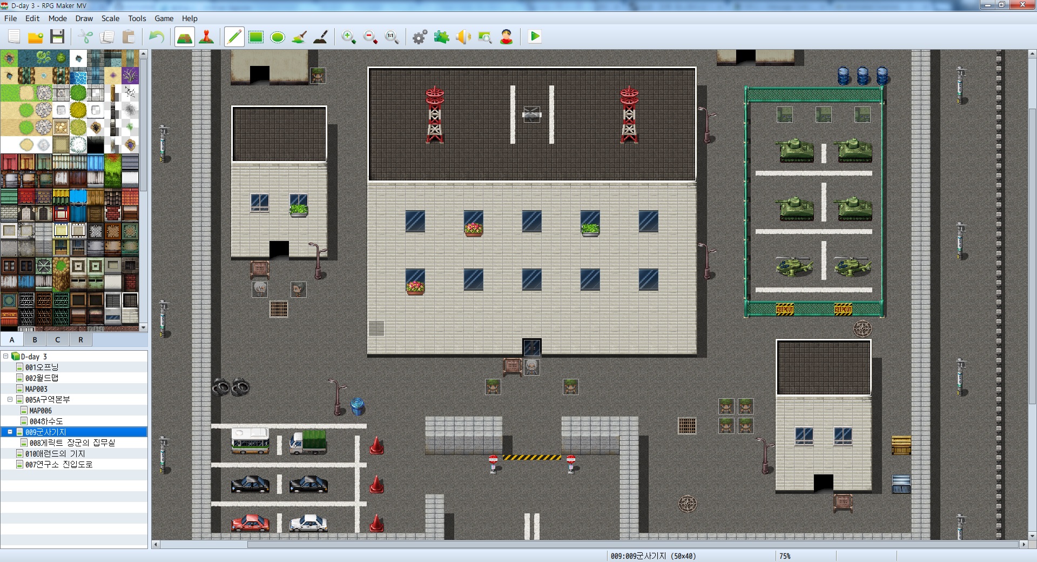Viewport: 1037px width, 562px height.
Task: Open the Game menu
Action: (x=164, y=18)
